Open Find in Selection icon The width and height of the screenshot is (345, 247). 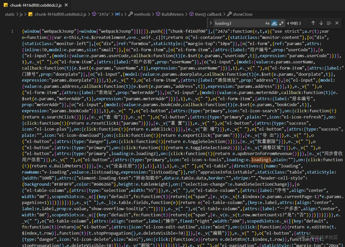(329, 23)
